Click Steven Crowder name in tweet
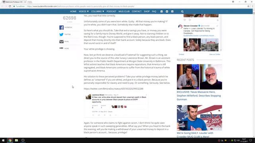The width and height of the screenshot is (255, 143). click(x=190, y=26)
